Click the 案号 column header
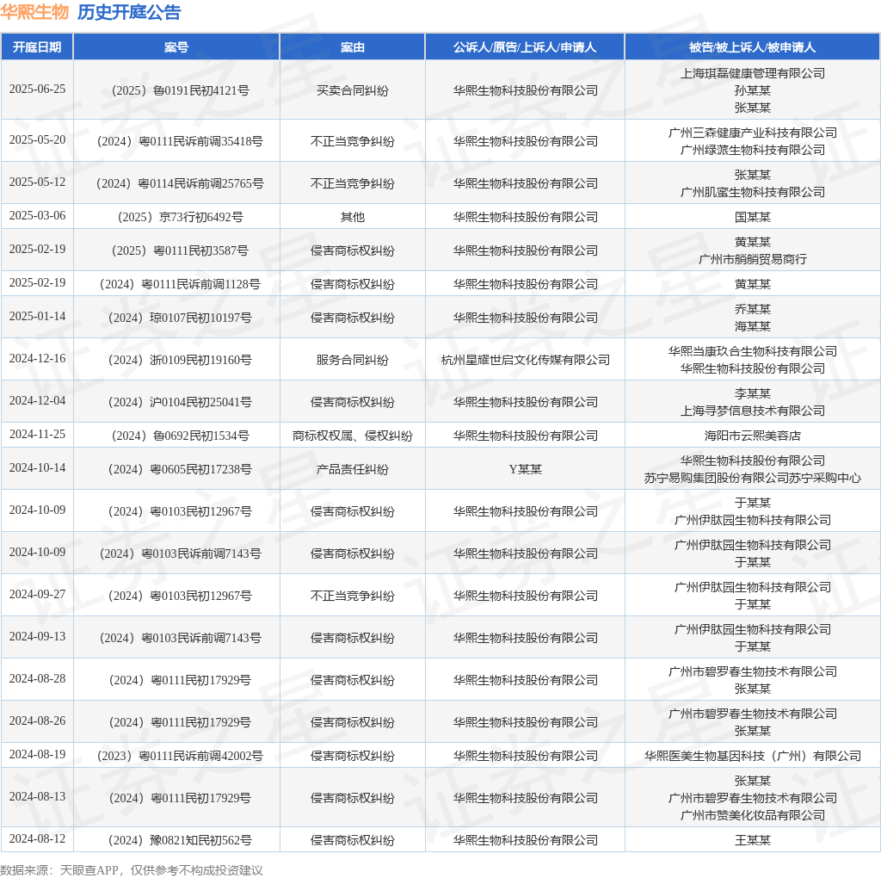Image resolution: width=881 pixels, height=878 pixels. (176, 47)
